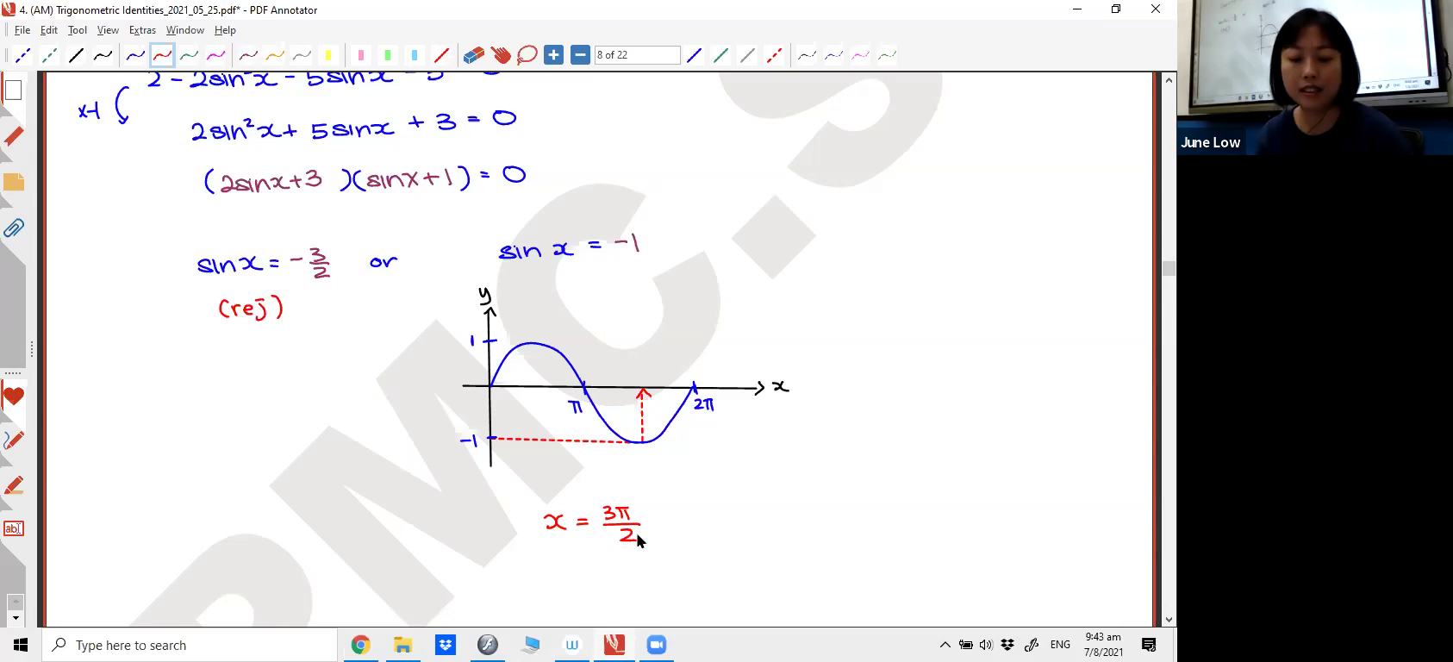Open Dropbox from the taskbar
Viewport: 1453px width, 662px height.
click(446, 645)
